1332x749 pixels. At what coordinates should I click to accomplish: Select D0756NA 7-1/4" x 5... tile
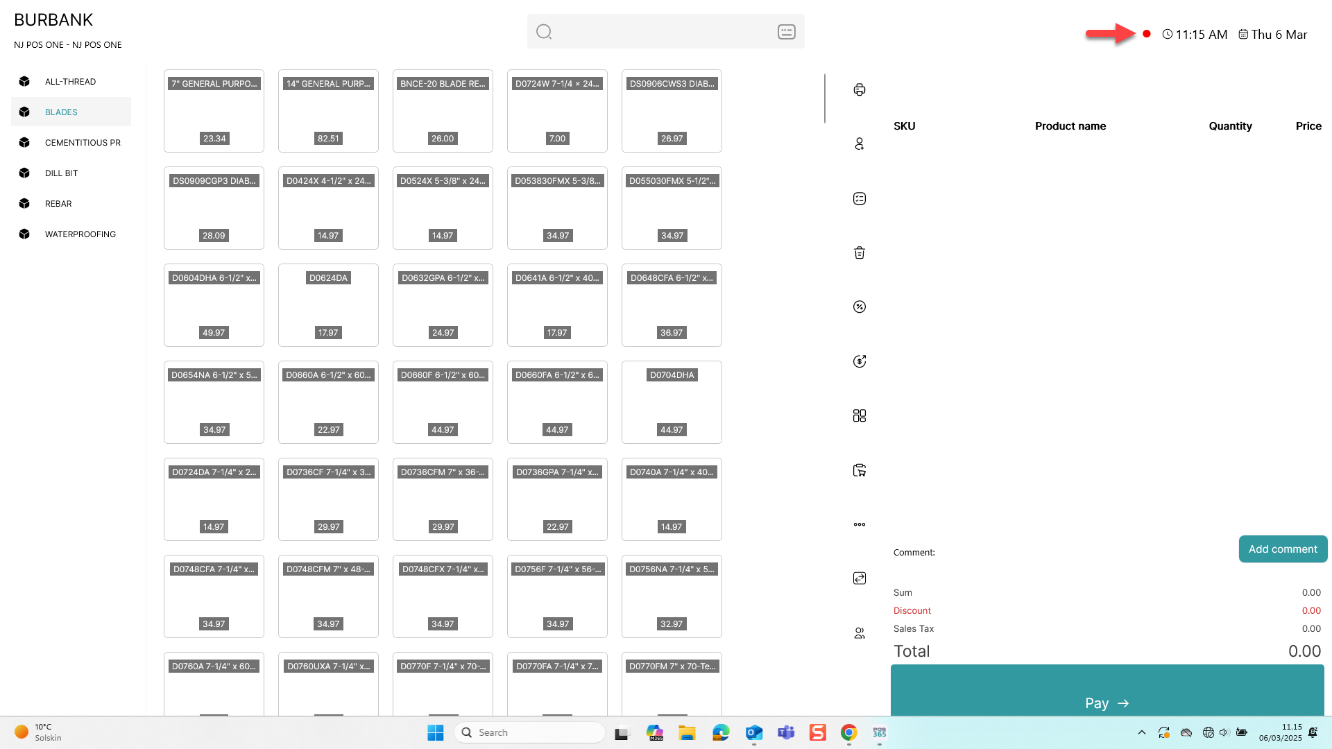(672, 596)
